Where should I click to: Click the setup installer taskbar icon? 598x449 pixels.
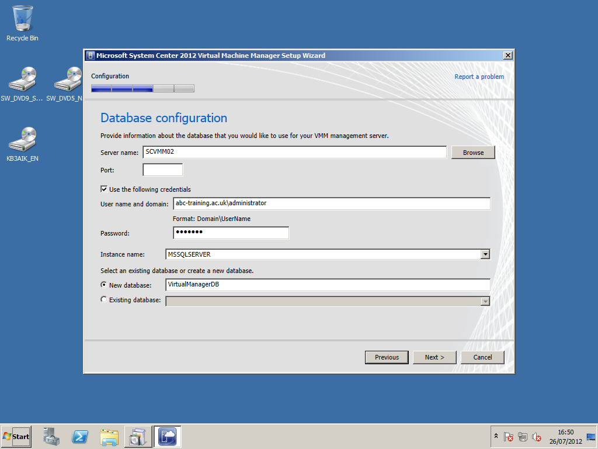click(138, 436)
